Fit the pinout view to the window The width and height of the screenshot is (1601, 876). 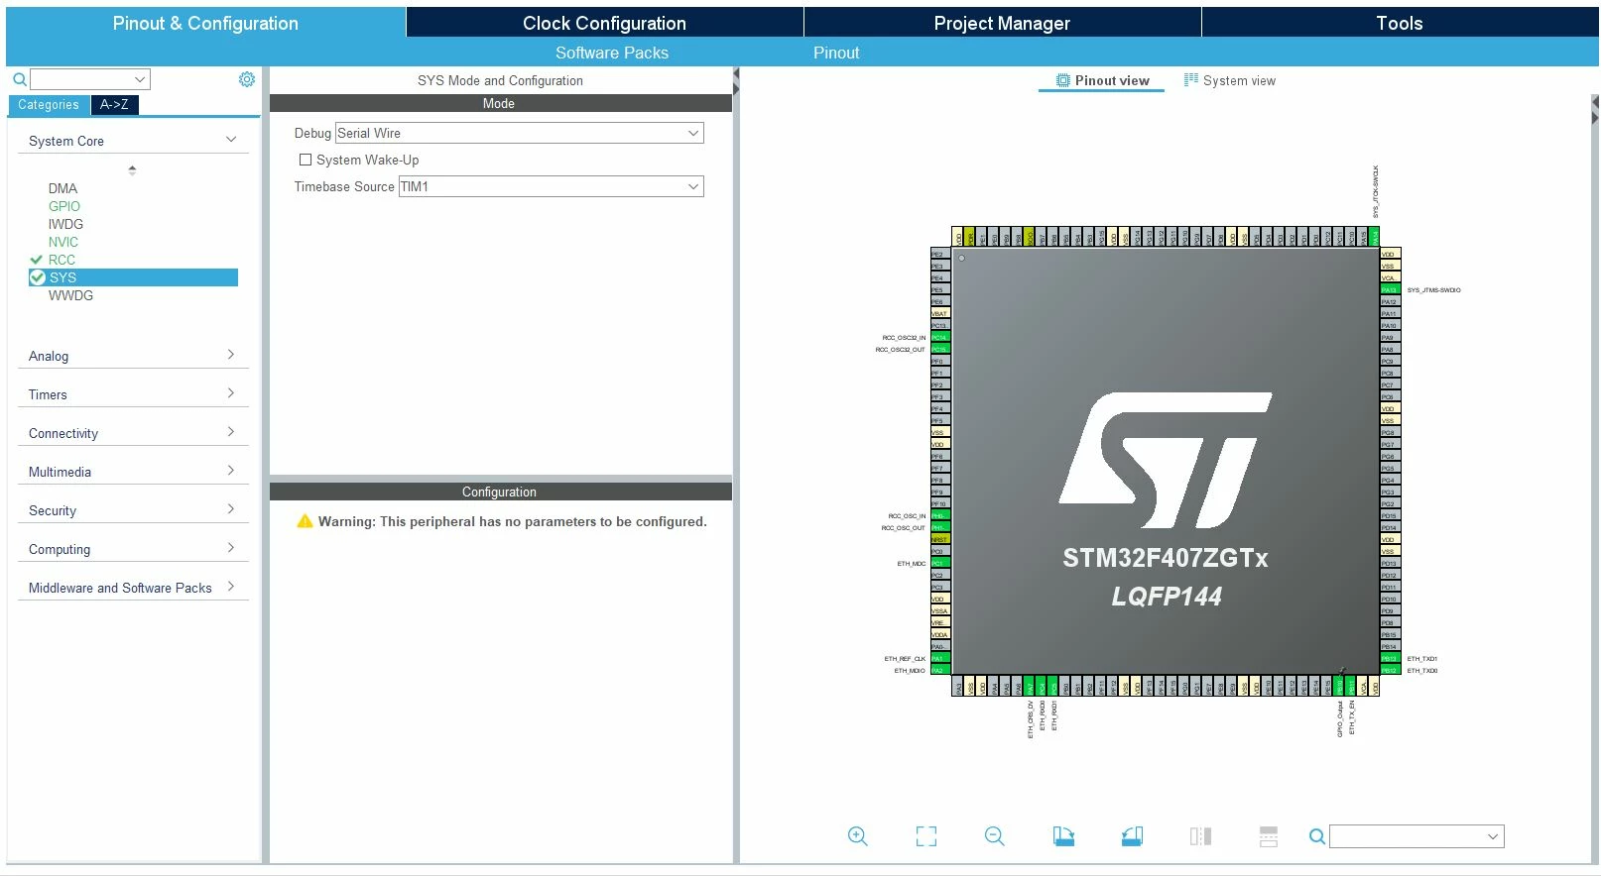[926, 836]
